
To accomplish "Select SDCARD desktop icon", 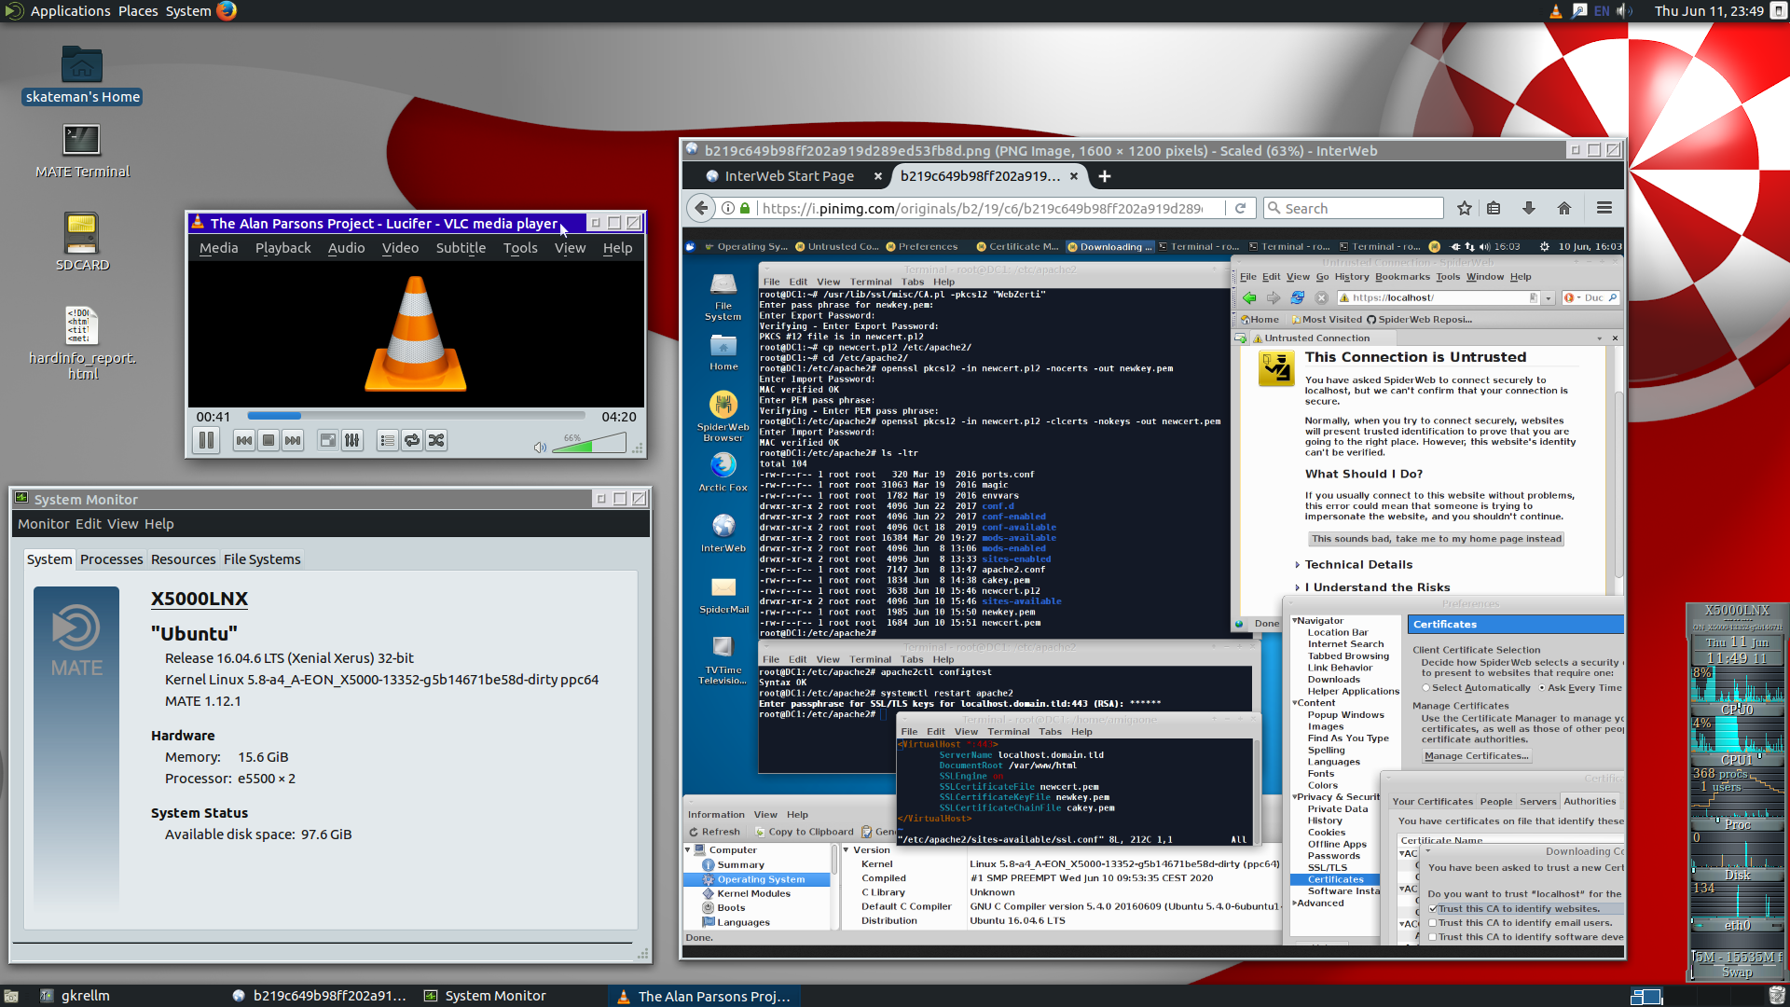I will click(82, 241).
